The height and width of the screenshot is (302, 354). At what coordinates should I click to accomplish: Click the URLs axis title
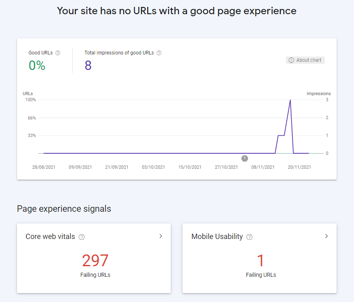pyautogui.click(x=28, y=93)
